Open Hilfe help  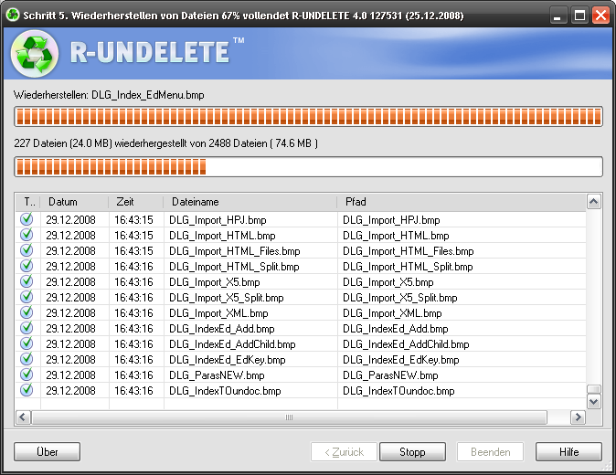coord(568,452)
